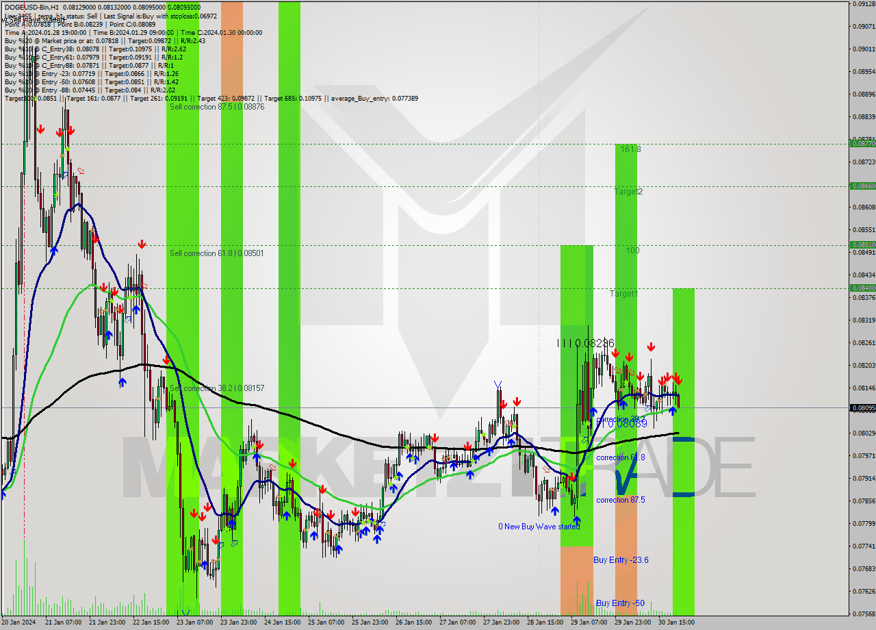Click the 0.08203 price axis label

tap(863, 365)
